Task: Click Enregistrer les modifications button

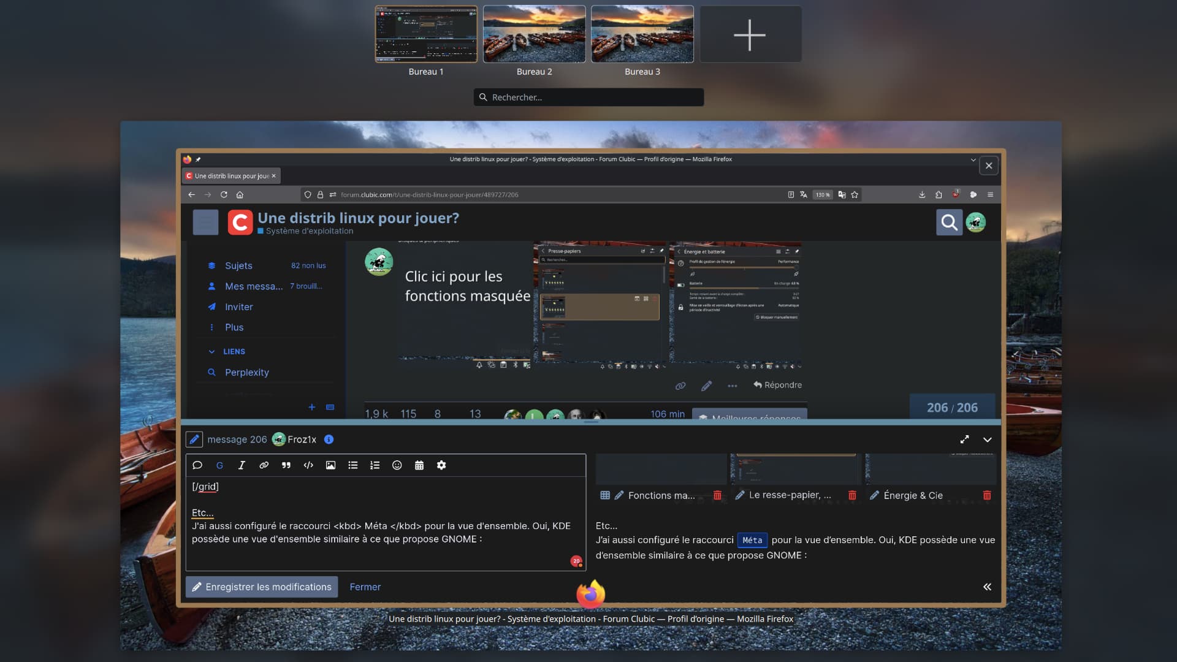Action: pos(262,587)
